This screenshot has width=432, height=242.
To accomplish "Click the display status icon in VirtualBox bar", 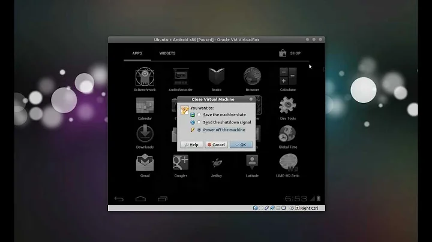I will [x=283, y=208].
